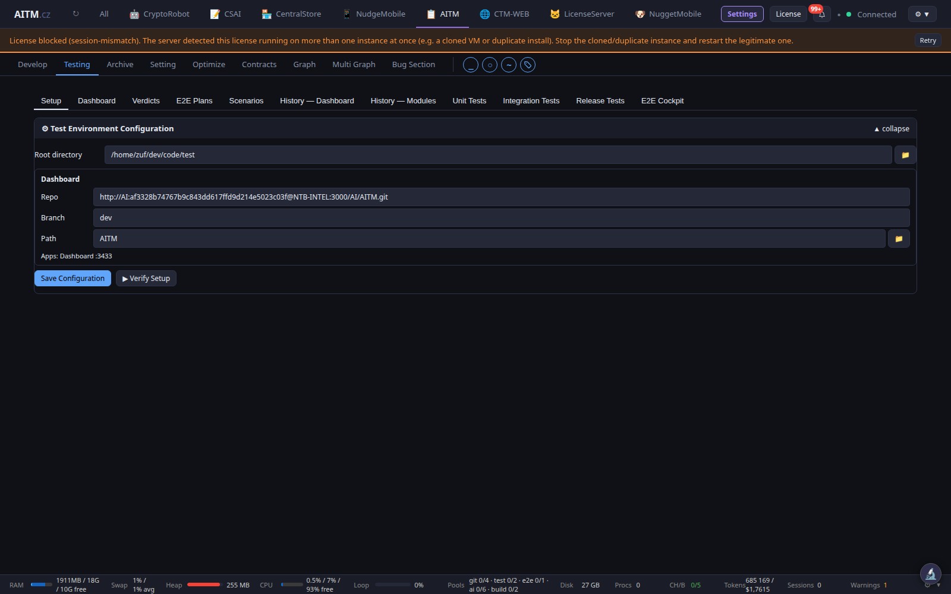Collapse the Test Environment Configuration panel
The height and width of the screenshot is (594, 951).
tap(892, 128)
